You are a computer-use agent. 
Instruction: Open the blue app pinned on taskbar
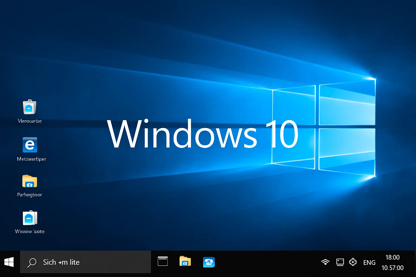(209, 262)
